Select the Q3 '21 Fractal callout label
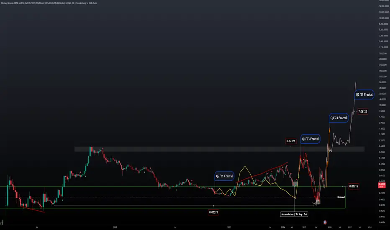Image resolution: width=390 pixels, height=230 pixels. tap(364, 95)
